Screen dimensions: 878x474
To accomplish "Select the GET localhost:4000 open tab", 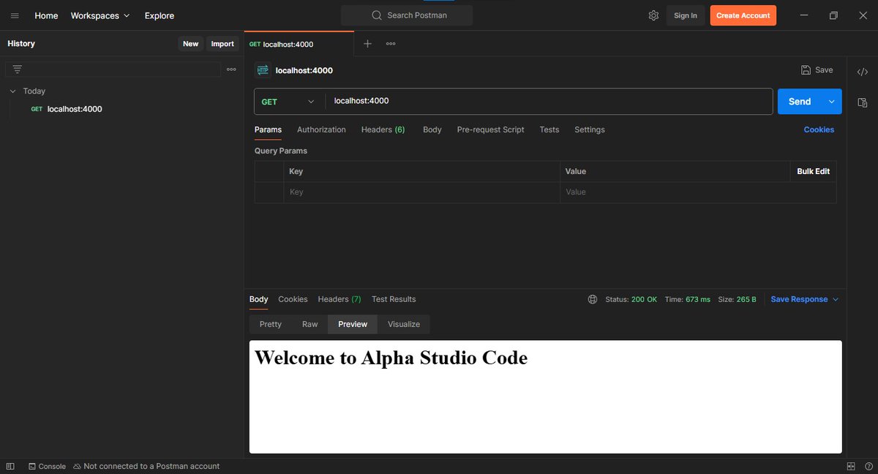I will pos(299,44).
